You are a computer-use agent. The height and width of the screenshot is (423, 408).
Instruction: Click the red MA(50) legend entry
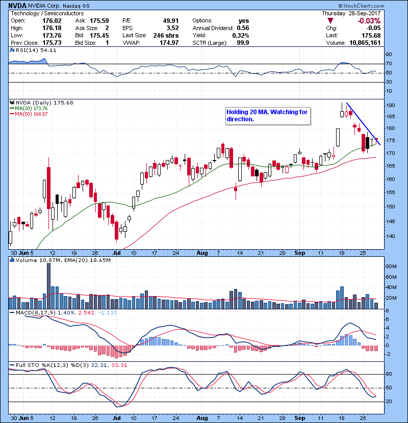tap(29, 114)
